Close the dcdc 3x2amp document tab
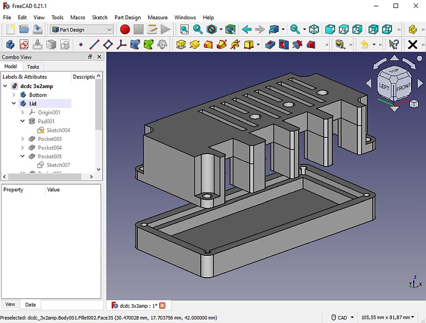The width and height of the screenshot is (426, 323). 162,305
